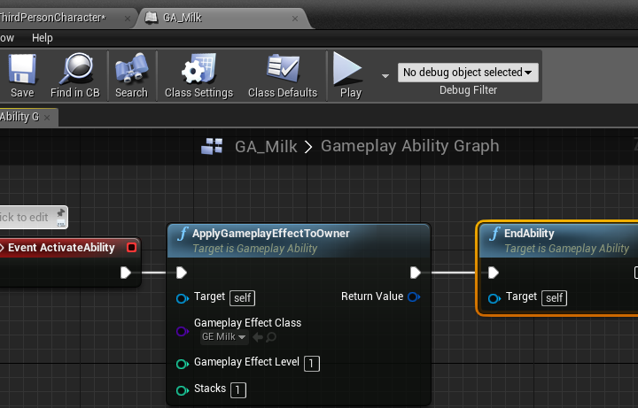This screenshot has width=638, height=408.
Task: Open the GE Milk class dropdown
Action: tap(224, 337)
